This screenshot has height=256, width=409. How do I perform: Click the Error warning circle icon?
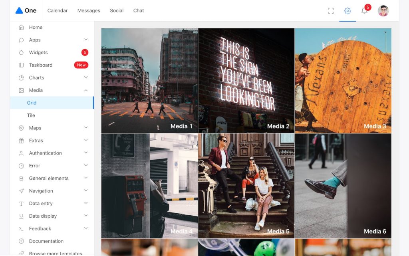tap(22, 165)
